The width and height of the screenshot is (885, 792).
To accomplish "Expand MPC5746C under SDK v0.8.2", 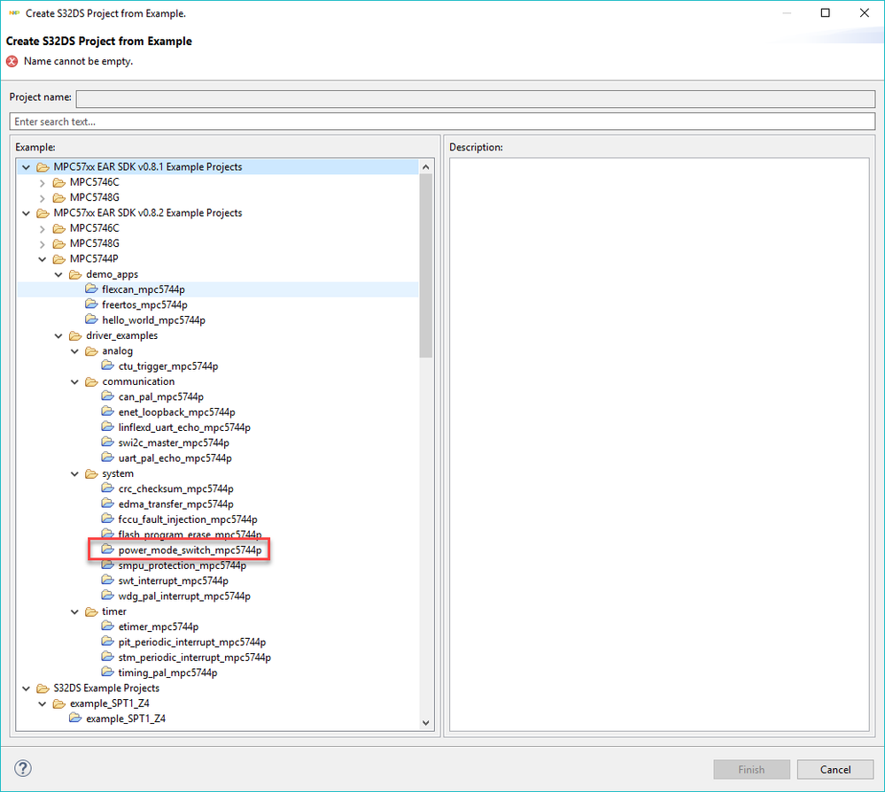I will (43, 229).
